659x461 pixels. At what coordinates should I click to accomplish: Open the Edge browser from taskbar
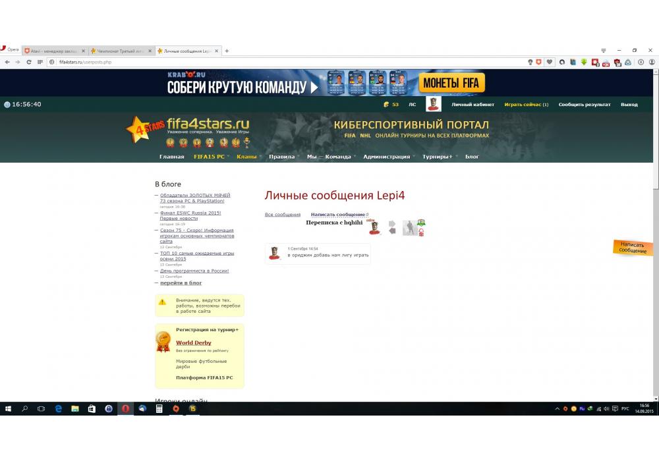pyautogui.click(x=59, y=408)
